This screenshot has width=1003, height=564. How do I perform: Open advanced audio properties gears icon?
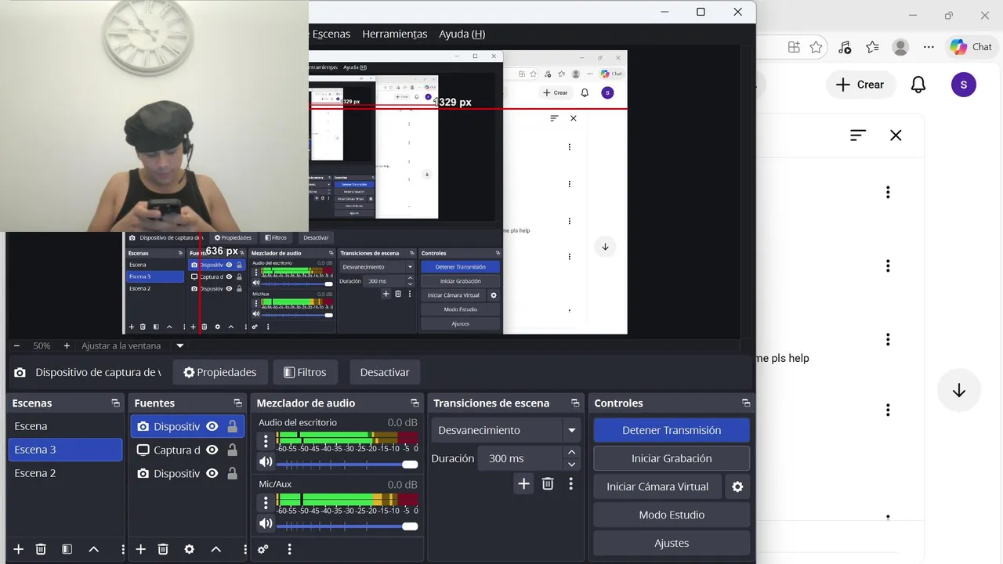[263, 549]
